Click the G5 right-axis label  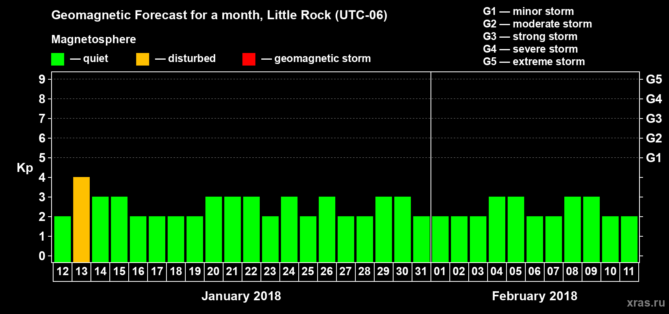click(x=654, y=79)
